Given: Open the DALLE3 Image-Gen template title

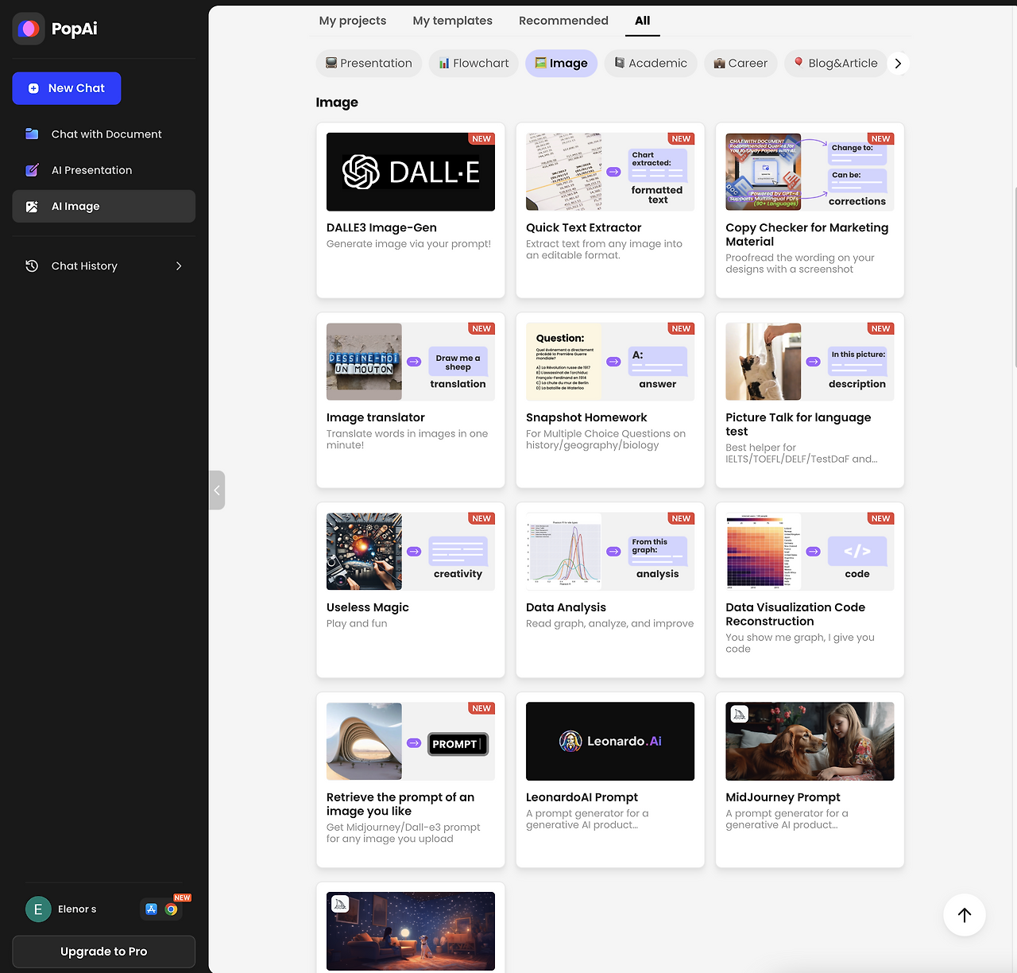Looking at the screenshot, I should click(x=381, y=228).
